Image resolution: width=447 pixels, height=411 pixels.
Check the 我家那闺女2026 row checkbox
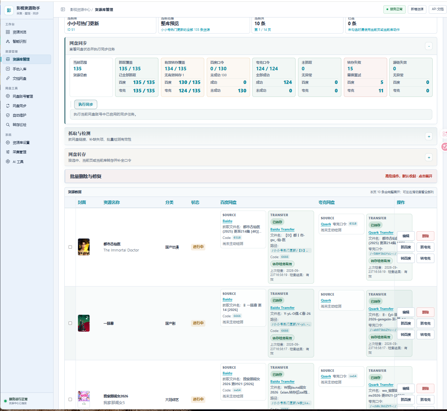tap(70, 399)
